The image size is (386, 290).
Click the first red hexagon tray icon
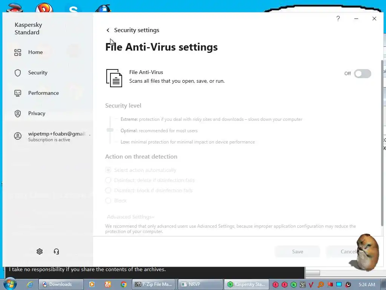[276, 285]
